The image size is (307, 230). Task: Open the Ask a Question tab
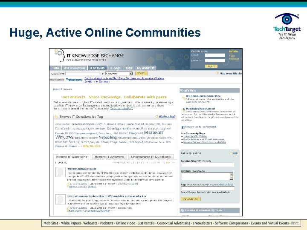tap(74, 68)
